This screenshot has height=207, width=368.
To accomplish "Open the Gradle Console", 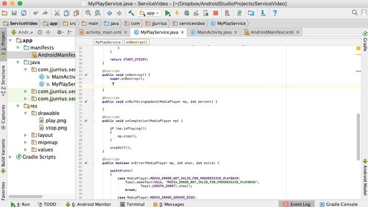I will coord(339,204).
